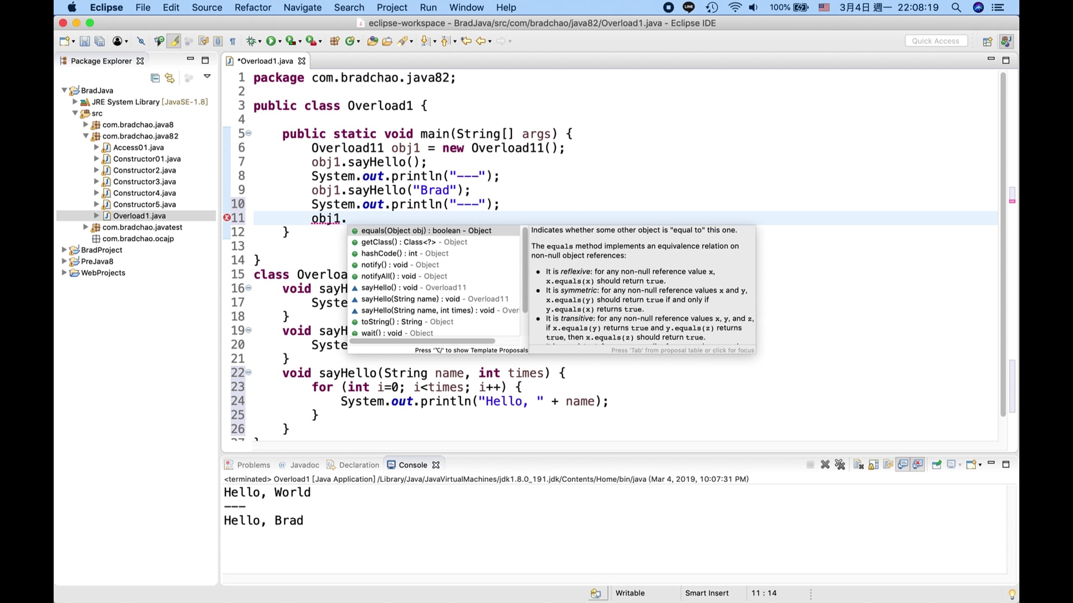Click Save All in toolbar
Screen dimensions: 1073x603
pyautogui.click(x=99, y=41)
